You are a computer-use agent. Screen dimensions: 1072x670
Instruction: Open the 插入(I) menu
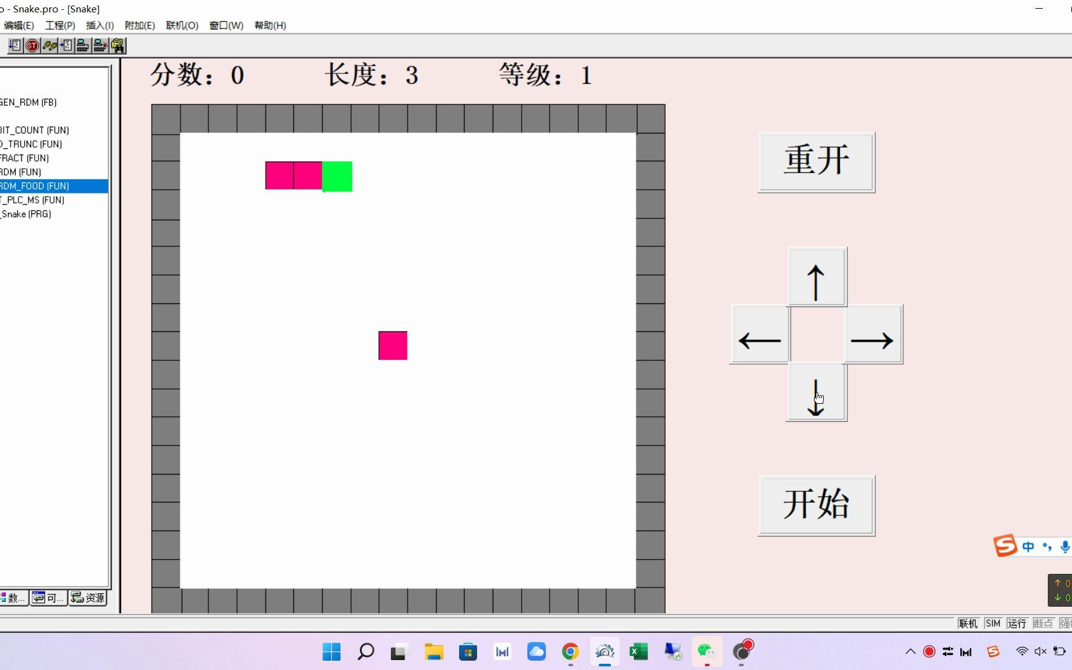click(x=100, y=25)
